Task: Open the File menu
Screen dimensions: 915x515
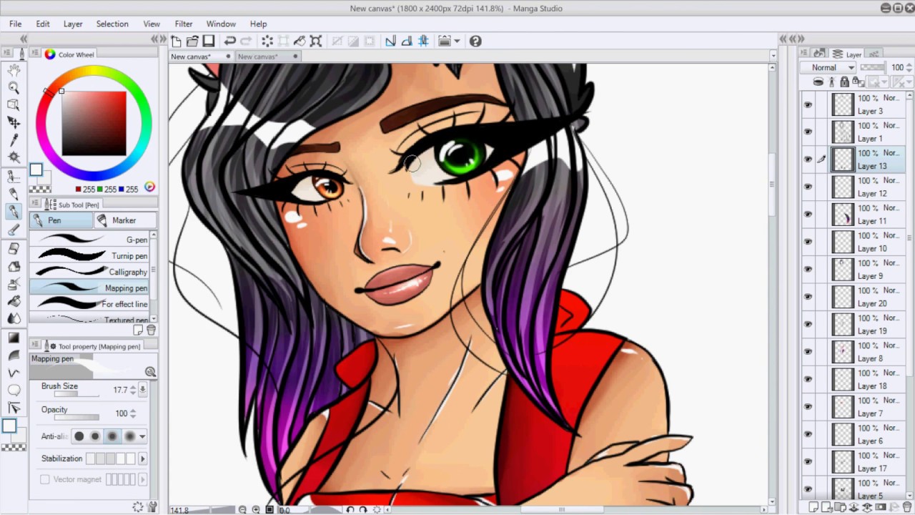Action: click(15, 24)
